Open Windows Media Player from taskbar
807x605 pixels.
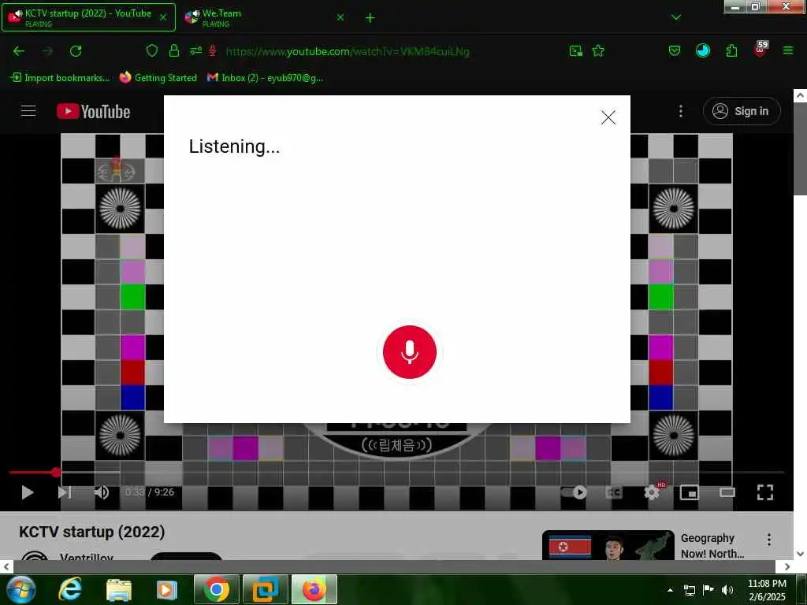click(166, 589)
